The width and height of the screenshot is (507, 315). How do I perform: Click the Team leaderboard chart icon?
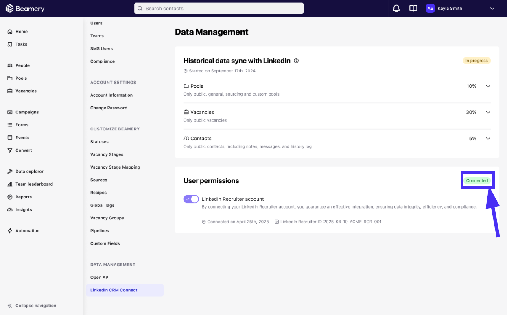[x=10, y=184]
